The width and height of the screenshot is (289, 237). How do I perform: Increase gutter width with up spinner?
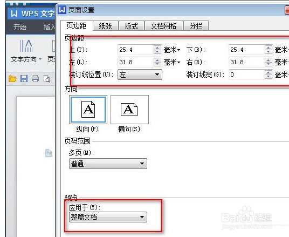point(269,72)
